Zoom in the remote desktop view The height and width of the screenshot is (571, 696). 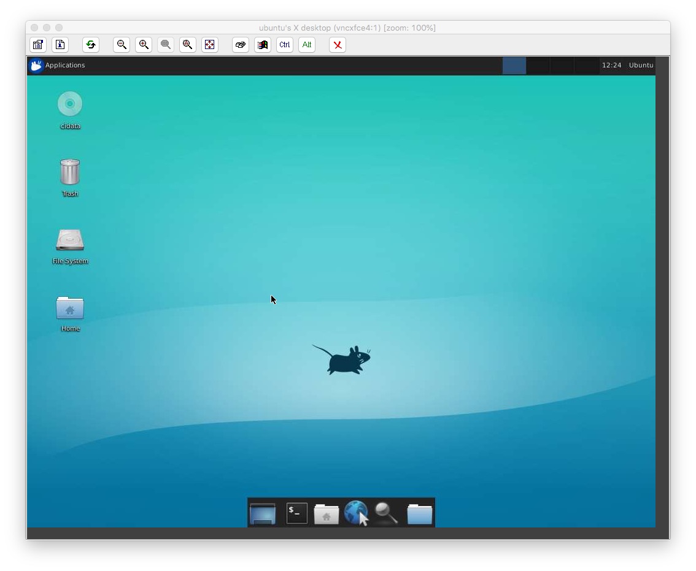click(x=144, y=45)
